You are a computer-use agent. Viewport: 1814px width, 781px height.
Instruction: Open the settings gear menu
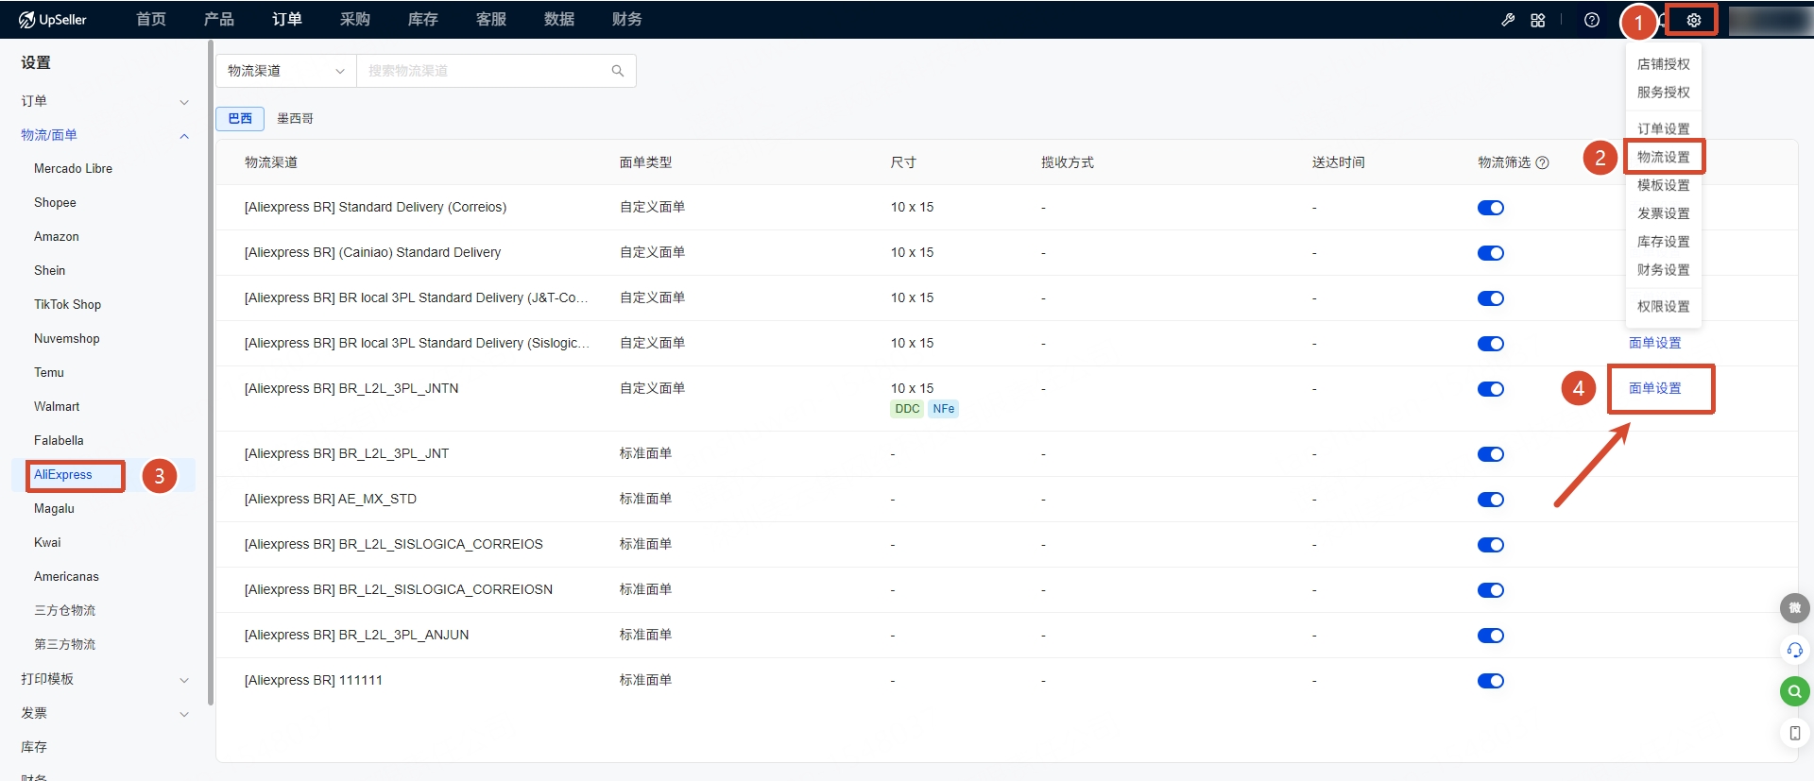tap(1693, 20)
